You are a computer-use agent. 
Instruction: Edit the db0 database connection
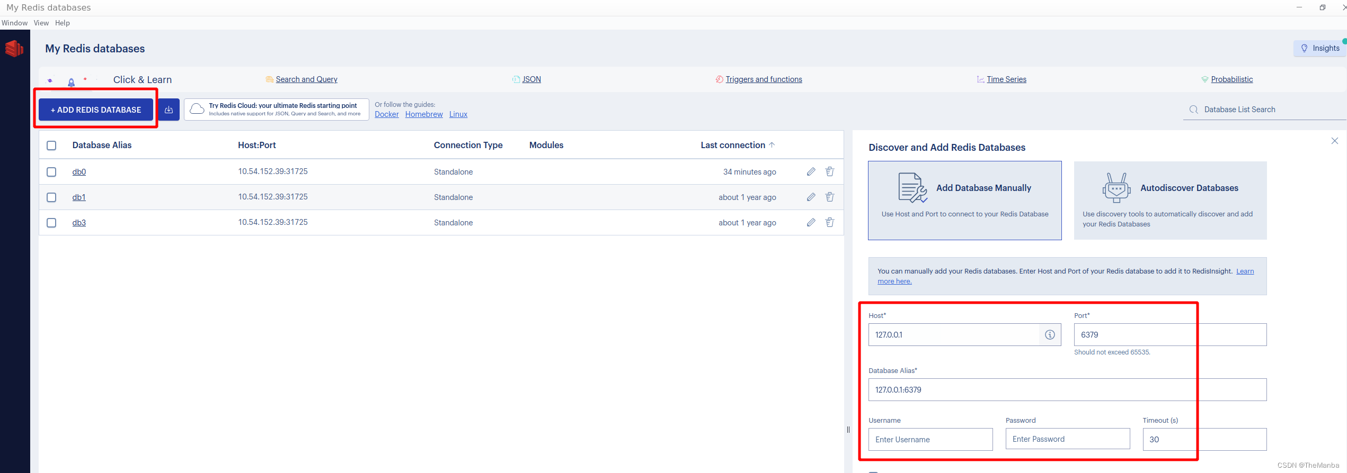811,171
